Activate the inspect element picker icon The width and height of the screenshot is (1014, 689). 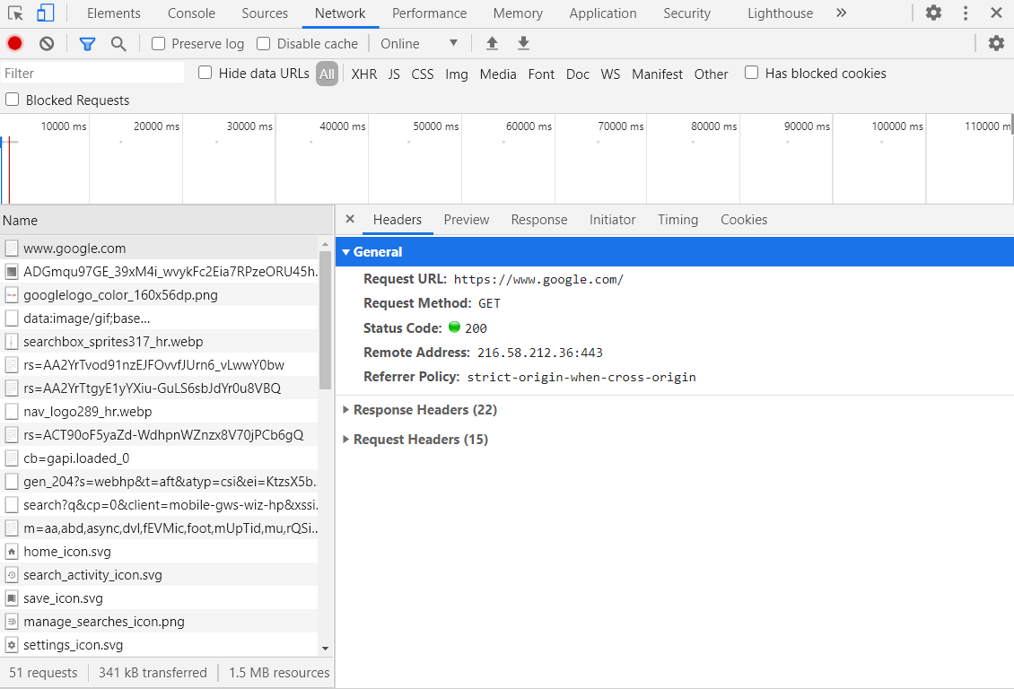[15, 13]
